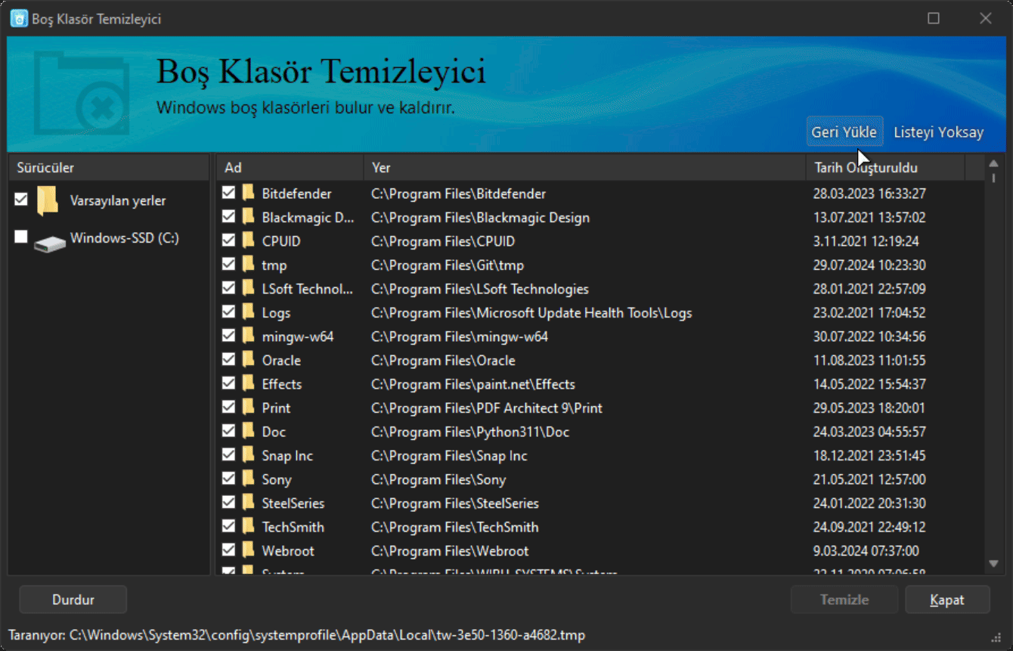Click the Varsayılan yerler folder icon
The image size is (1013, 651).
coord(48,200)
